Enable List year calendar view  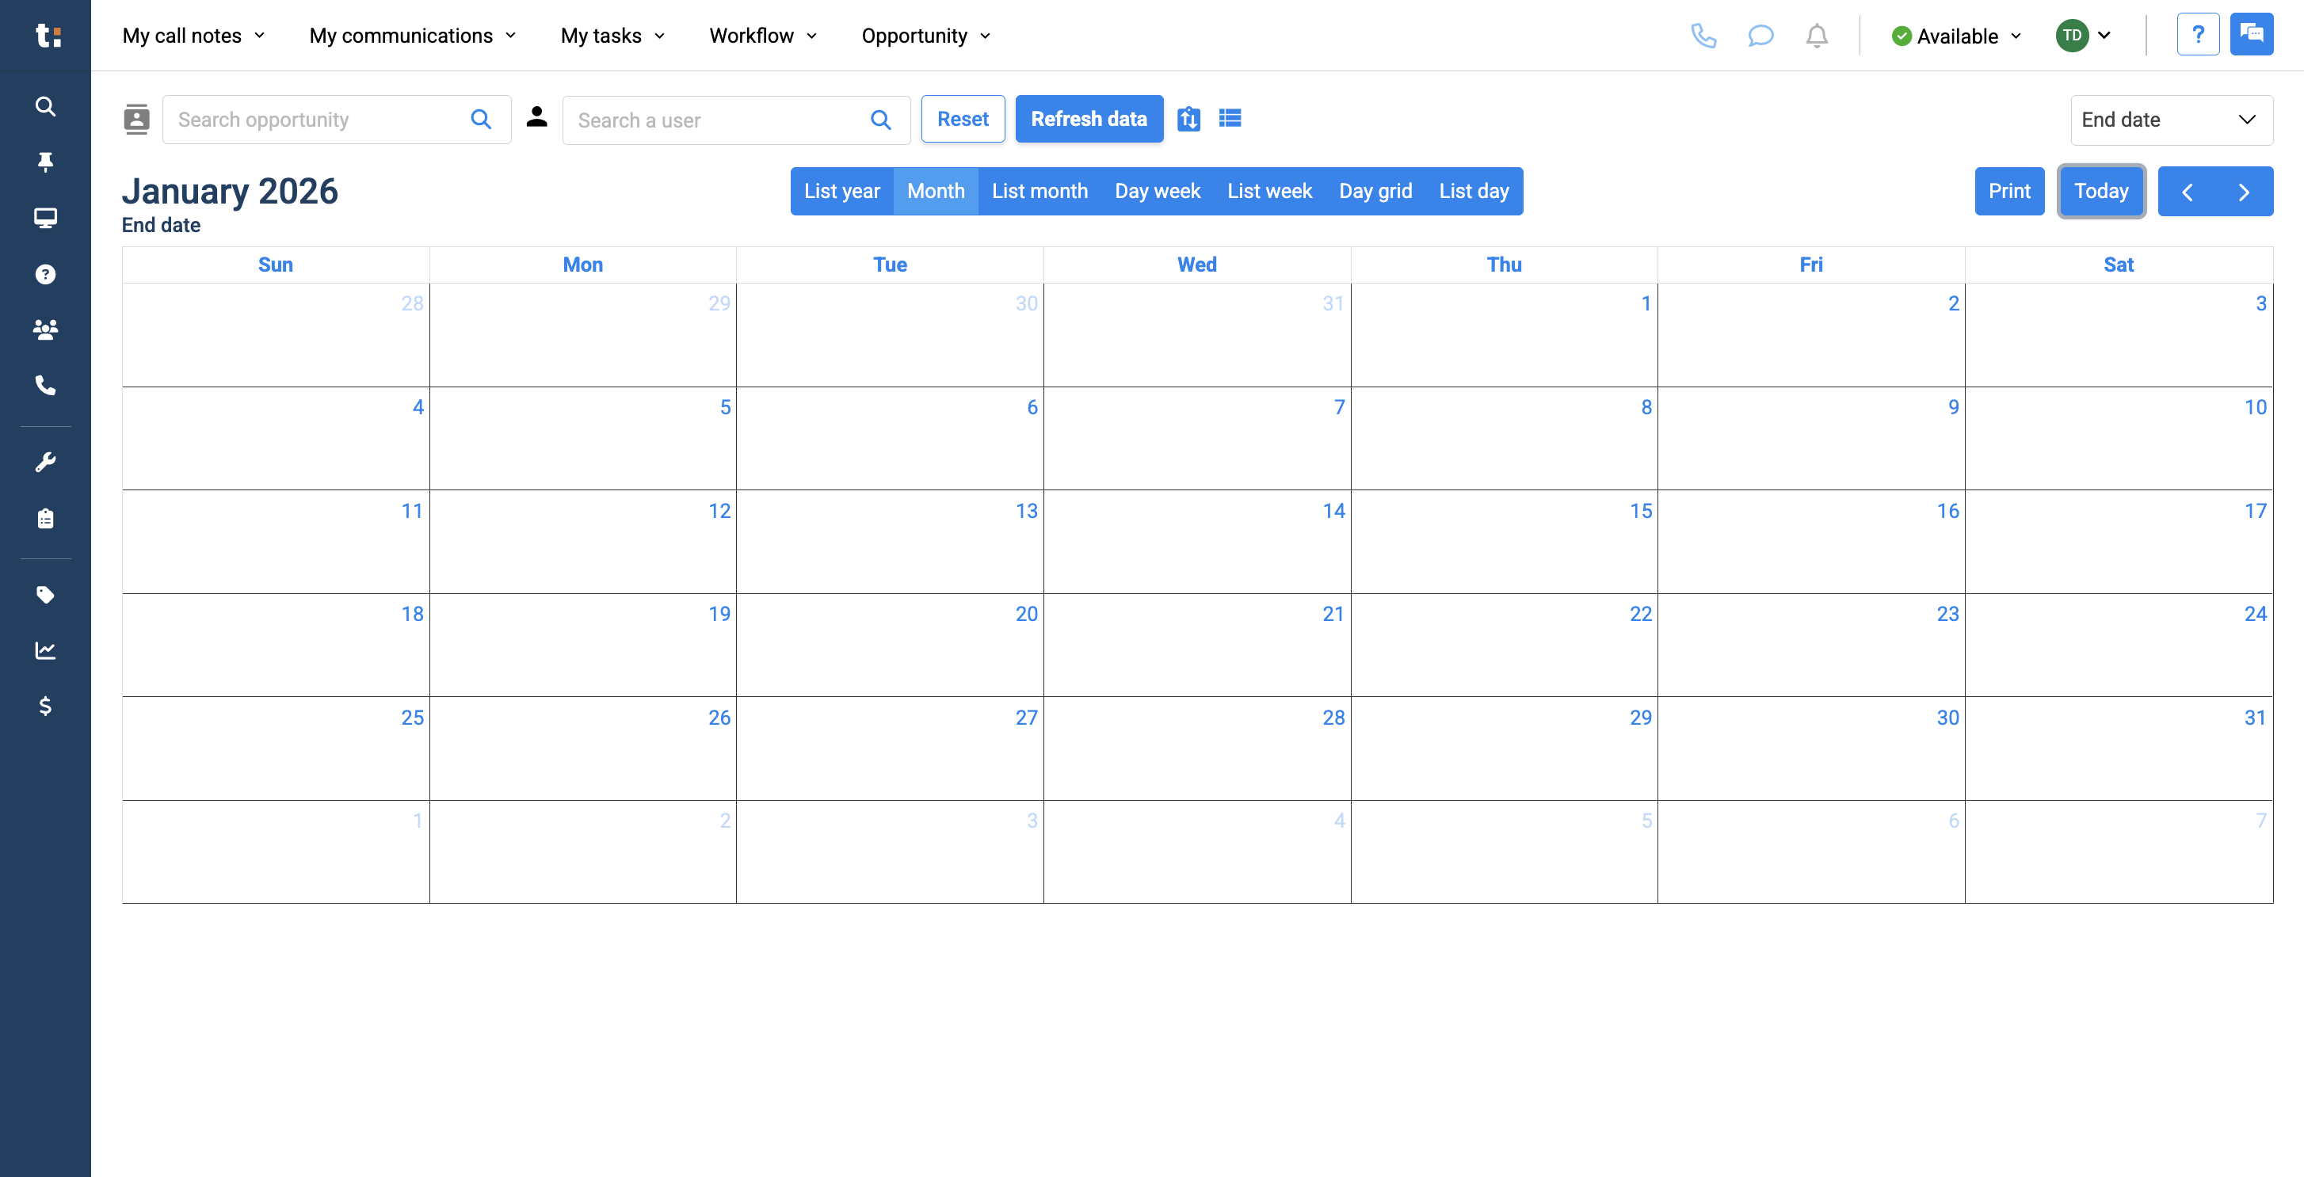point(841,191)
